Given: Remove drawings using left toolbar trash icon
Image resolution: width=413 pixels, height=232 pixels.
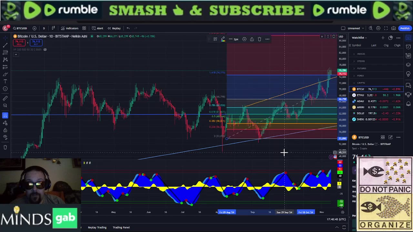Looking at the screenshot, I should tap(5, 147).
